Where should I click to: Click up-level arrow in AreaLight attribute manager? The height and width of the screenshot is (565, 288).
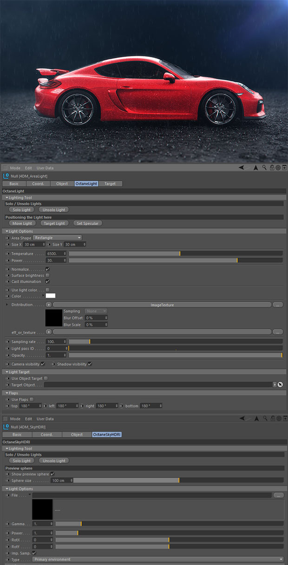256,168
